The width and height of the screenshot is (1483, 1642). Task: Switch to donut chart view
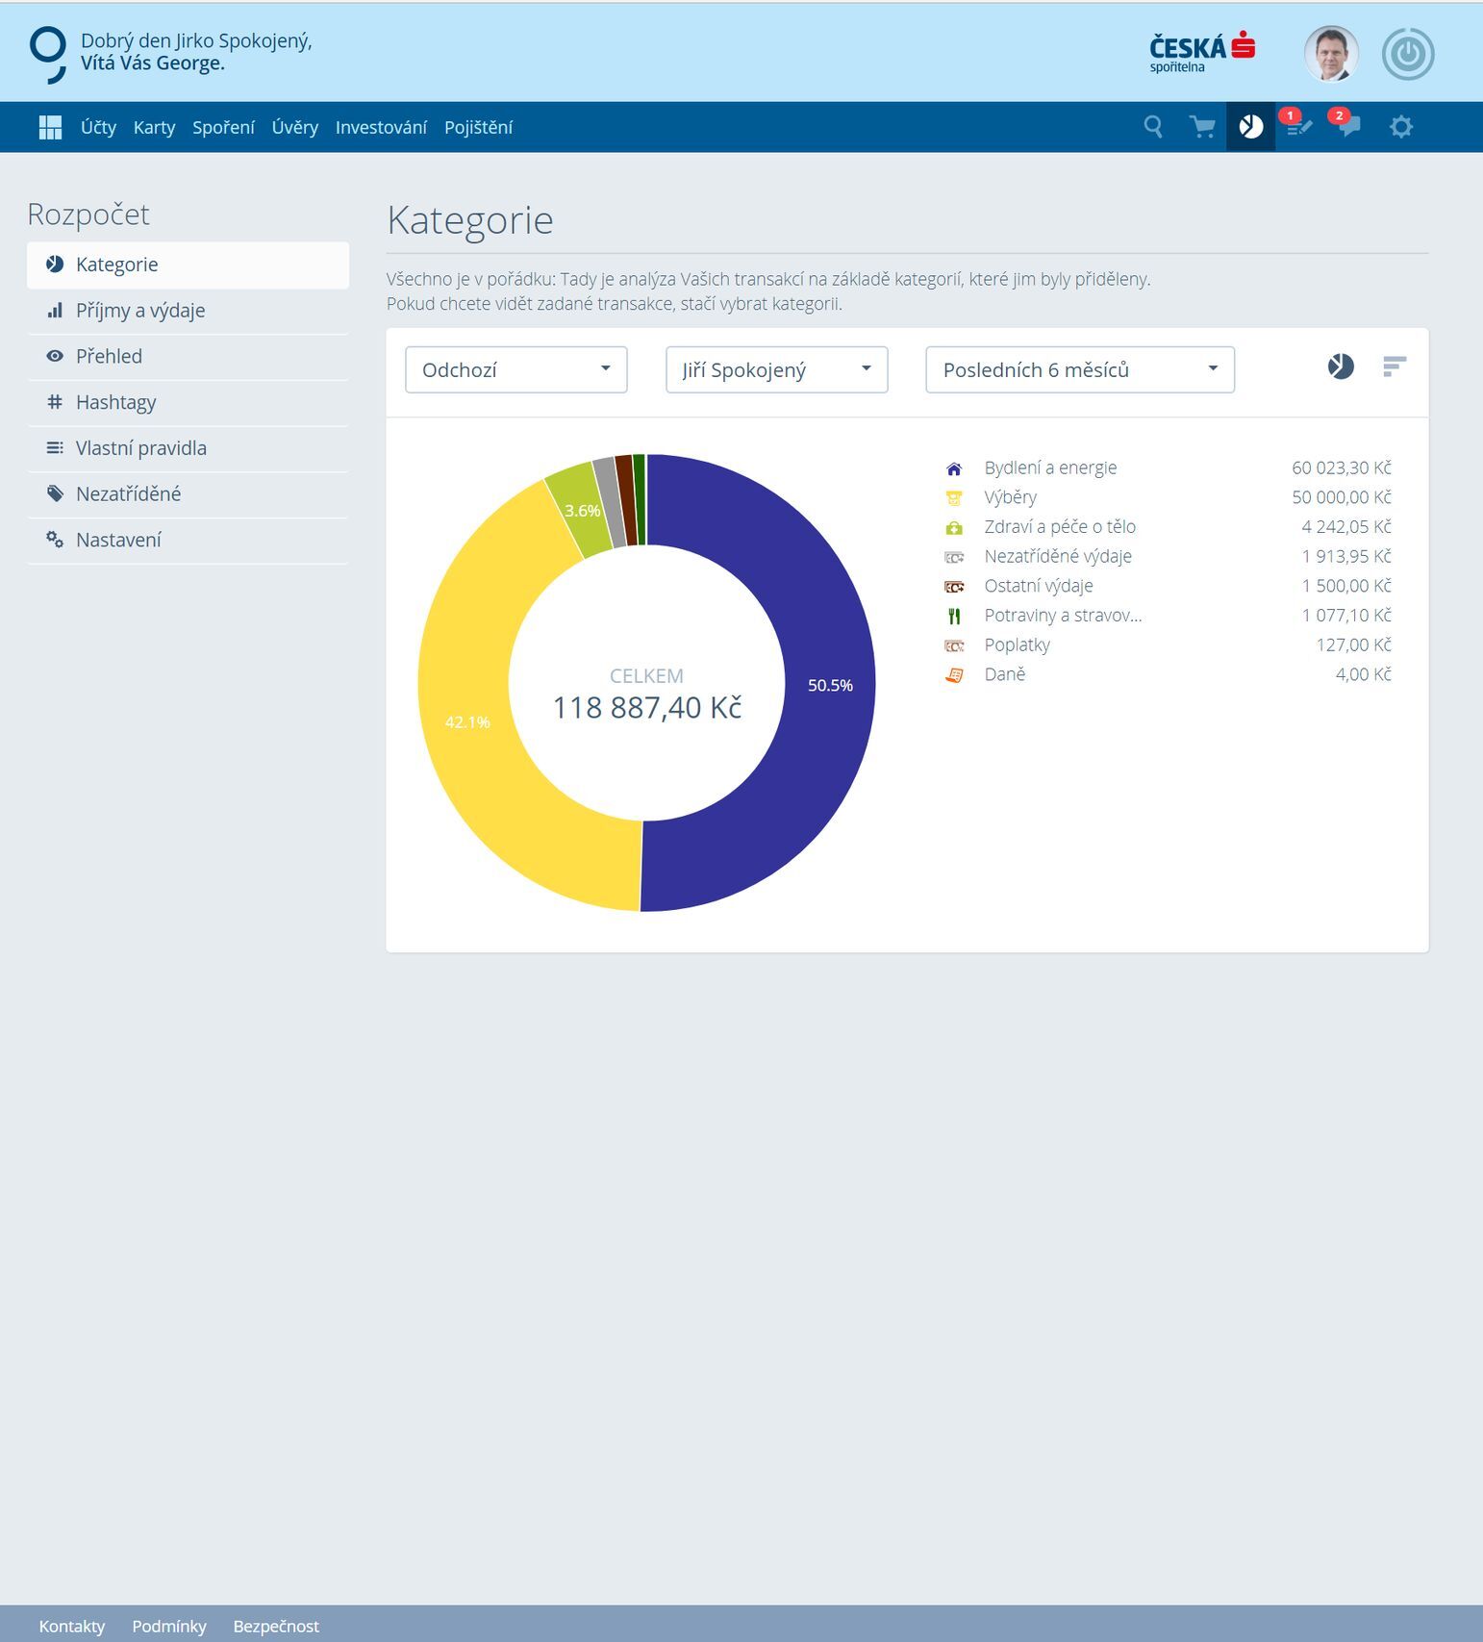click(1341, 366)
